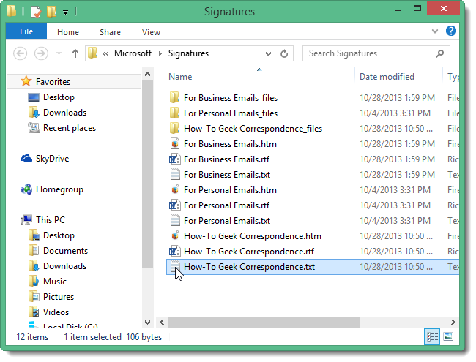
Task: Open the system menu folder icon in title bar
Action: [12, 11]
